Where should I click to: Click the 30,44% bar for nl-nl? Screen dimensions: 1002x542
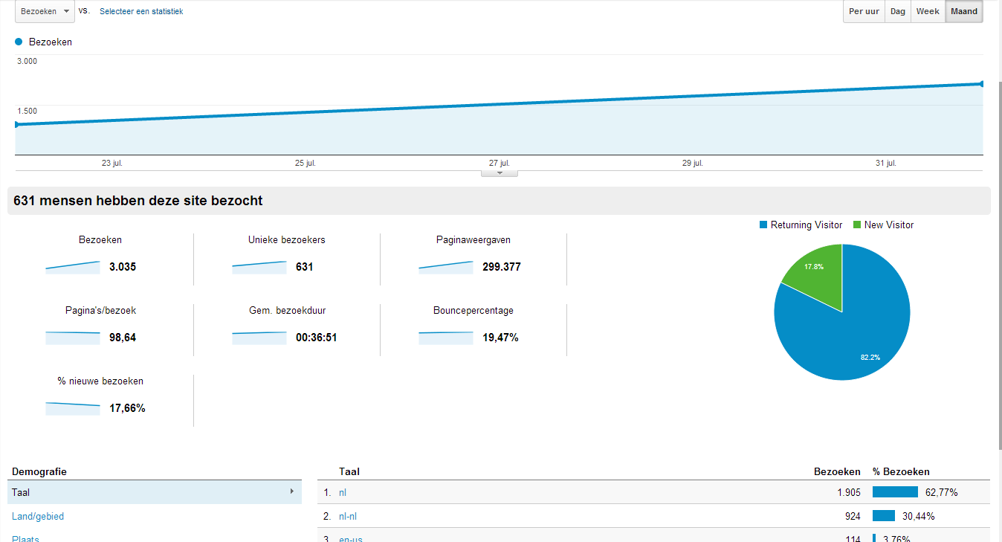(884, 516)
